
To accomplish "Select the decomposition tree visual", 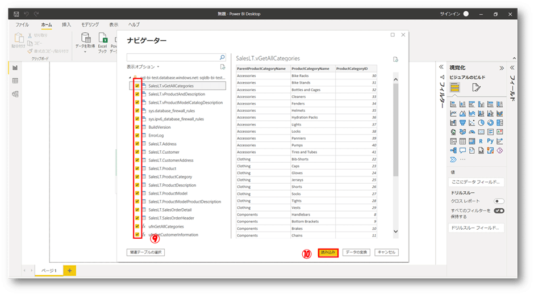I will point(453,150).
